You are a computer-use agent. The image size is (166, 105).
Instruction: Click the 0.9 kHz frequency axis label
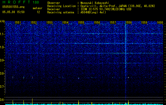[x=2, y=60]
